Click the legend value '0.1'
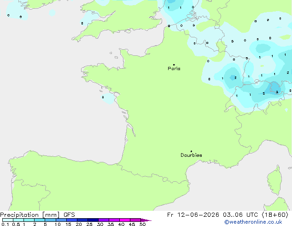292x226 pixels. click(x=5, y=224)
